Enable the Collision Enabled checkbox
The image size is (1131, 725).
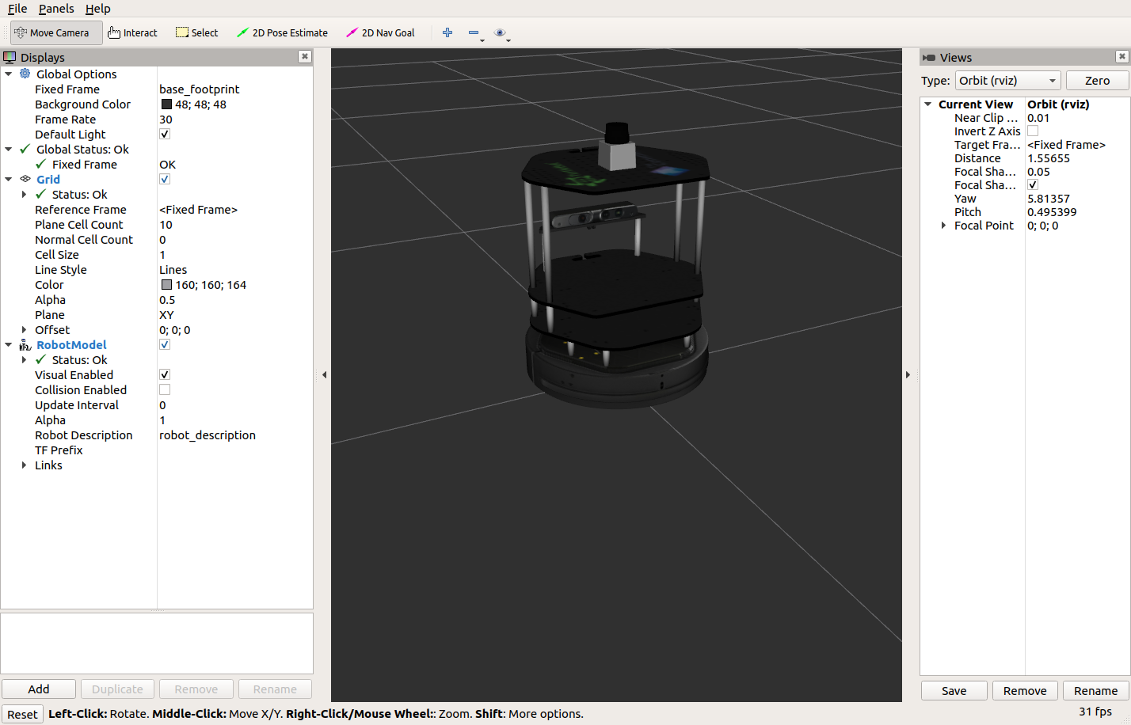pos(165,390)
